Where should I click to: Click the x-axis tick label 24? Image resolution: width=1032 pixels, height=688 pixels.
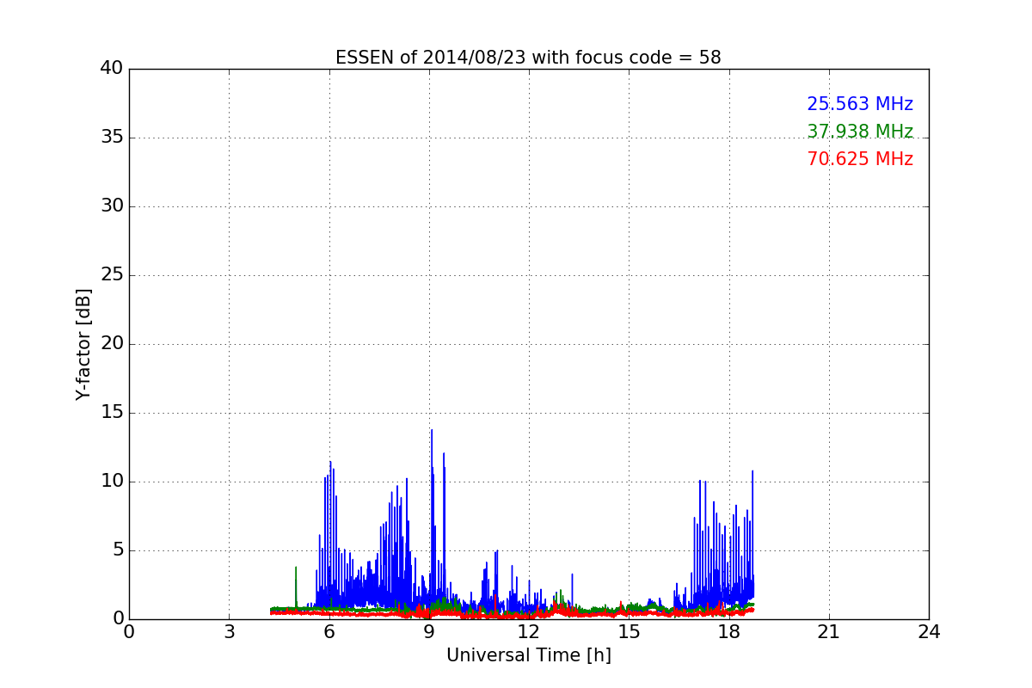[x=929, y=631]
